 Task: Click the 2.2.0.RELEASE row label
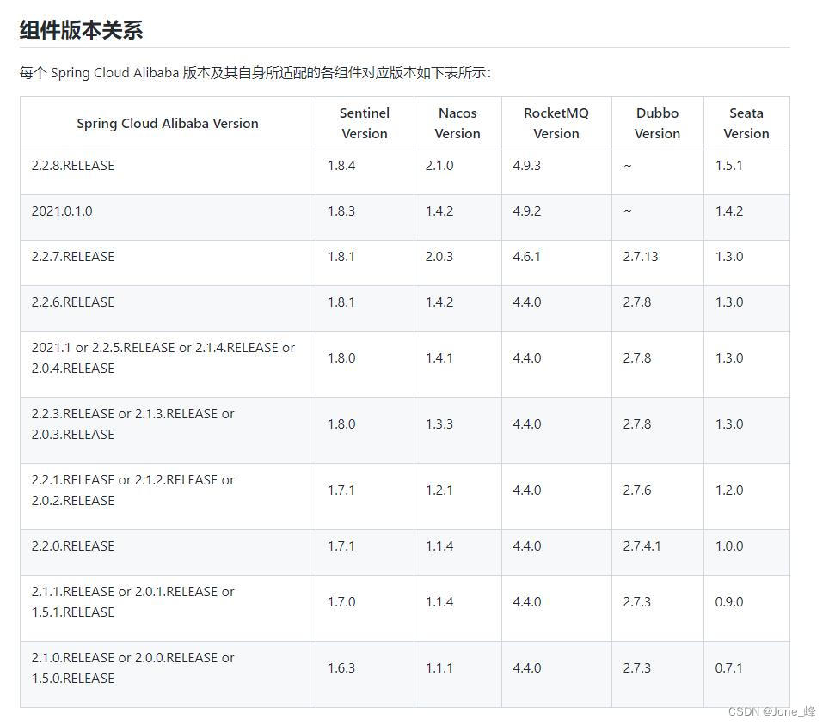[73, 545]
